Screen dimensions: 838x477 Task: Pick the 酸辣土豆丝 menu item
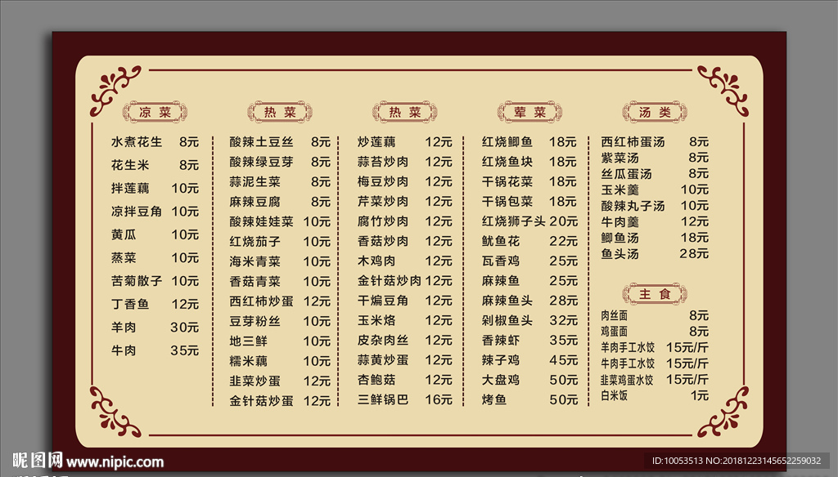coord(261,142)
